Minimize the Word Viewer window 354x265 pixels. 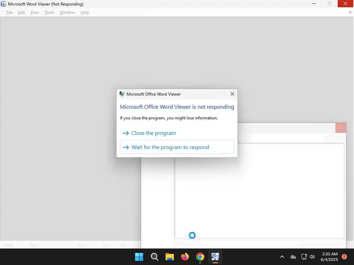tap(314, 4)
